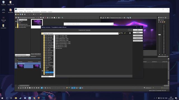This screenshot has height=100, width=179.
Task: Click the Отмена button in dialog
Action: pos(138,32)
